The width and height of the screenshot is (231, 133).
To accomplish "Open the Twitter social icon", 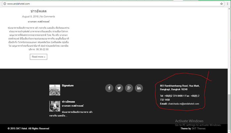I will click(119, 88).
